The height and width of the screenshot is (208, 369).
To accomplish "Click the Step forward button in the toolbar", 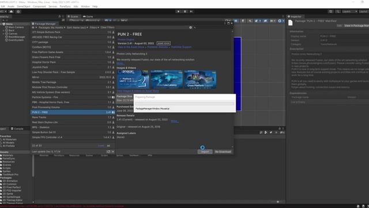I will (191, 12).
